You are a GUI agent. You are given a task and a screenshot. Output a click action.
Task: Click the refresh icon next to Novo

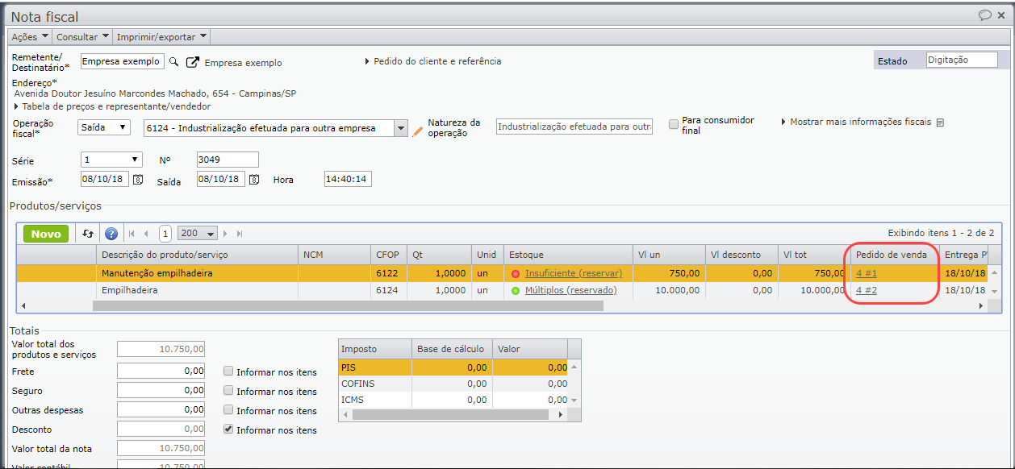89,234
